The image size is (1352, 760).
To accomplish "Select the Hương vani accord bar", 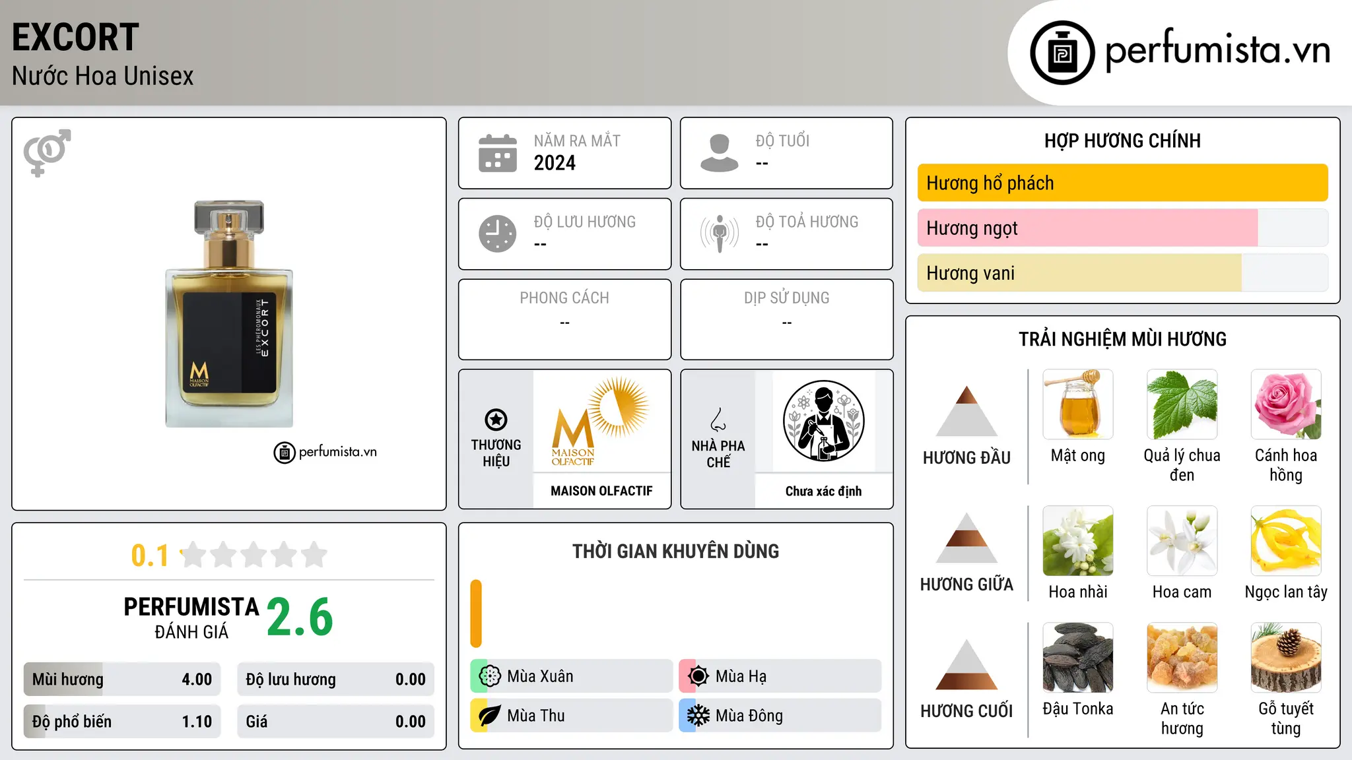I will [1123, 272].
